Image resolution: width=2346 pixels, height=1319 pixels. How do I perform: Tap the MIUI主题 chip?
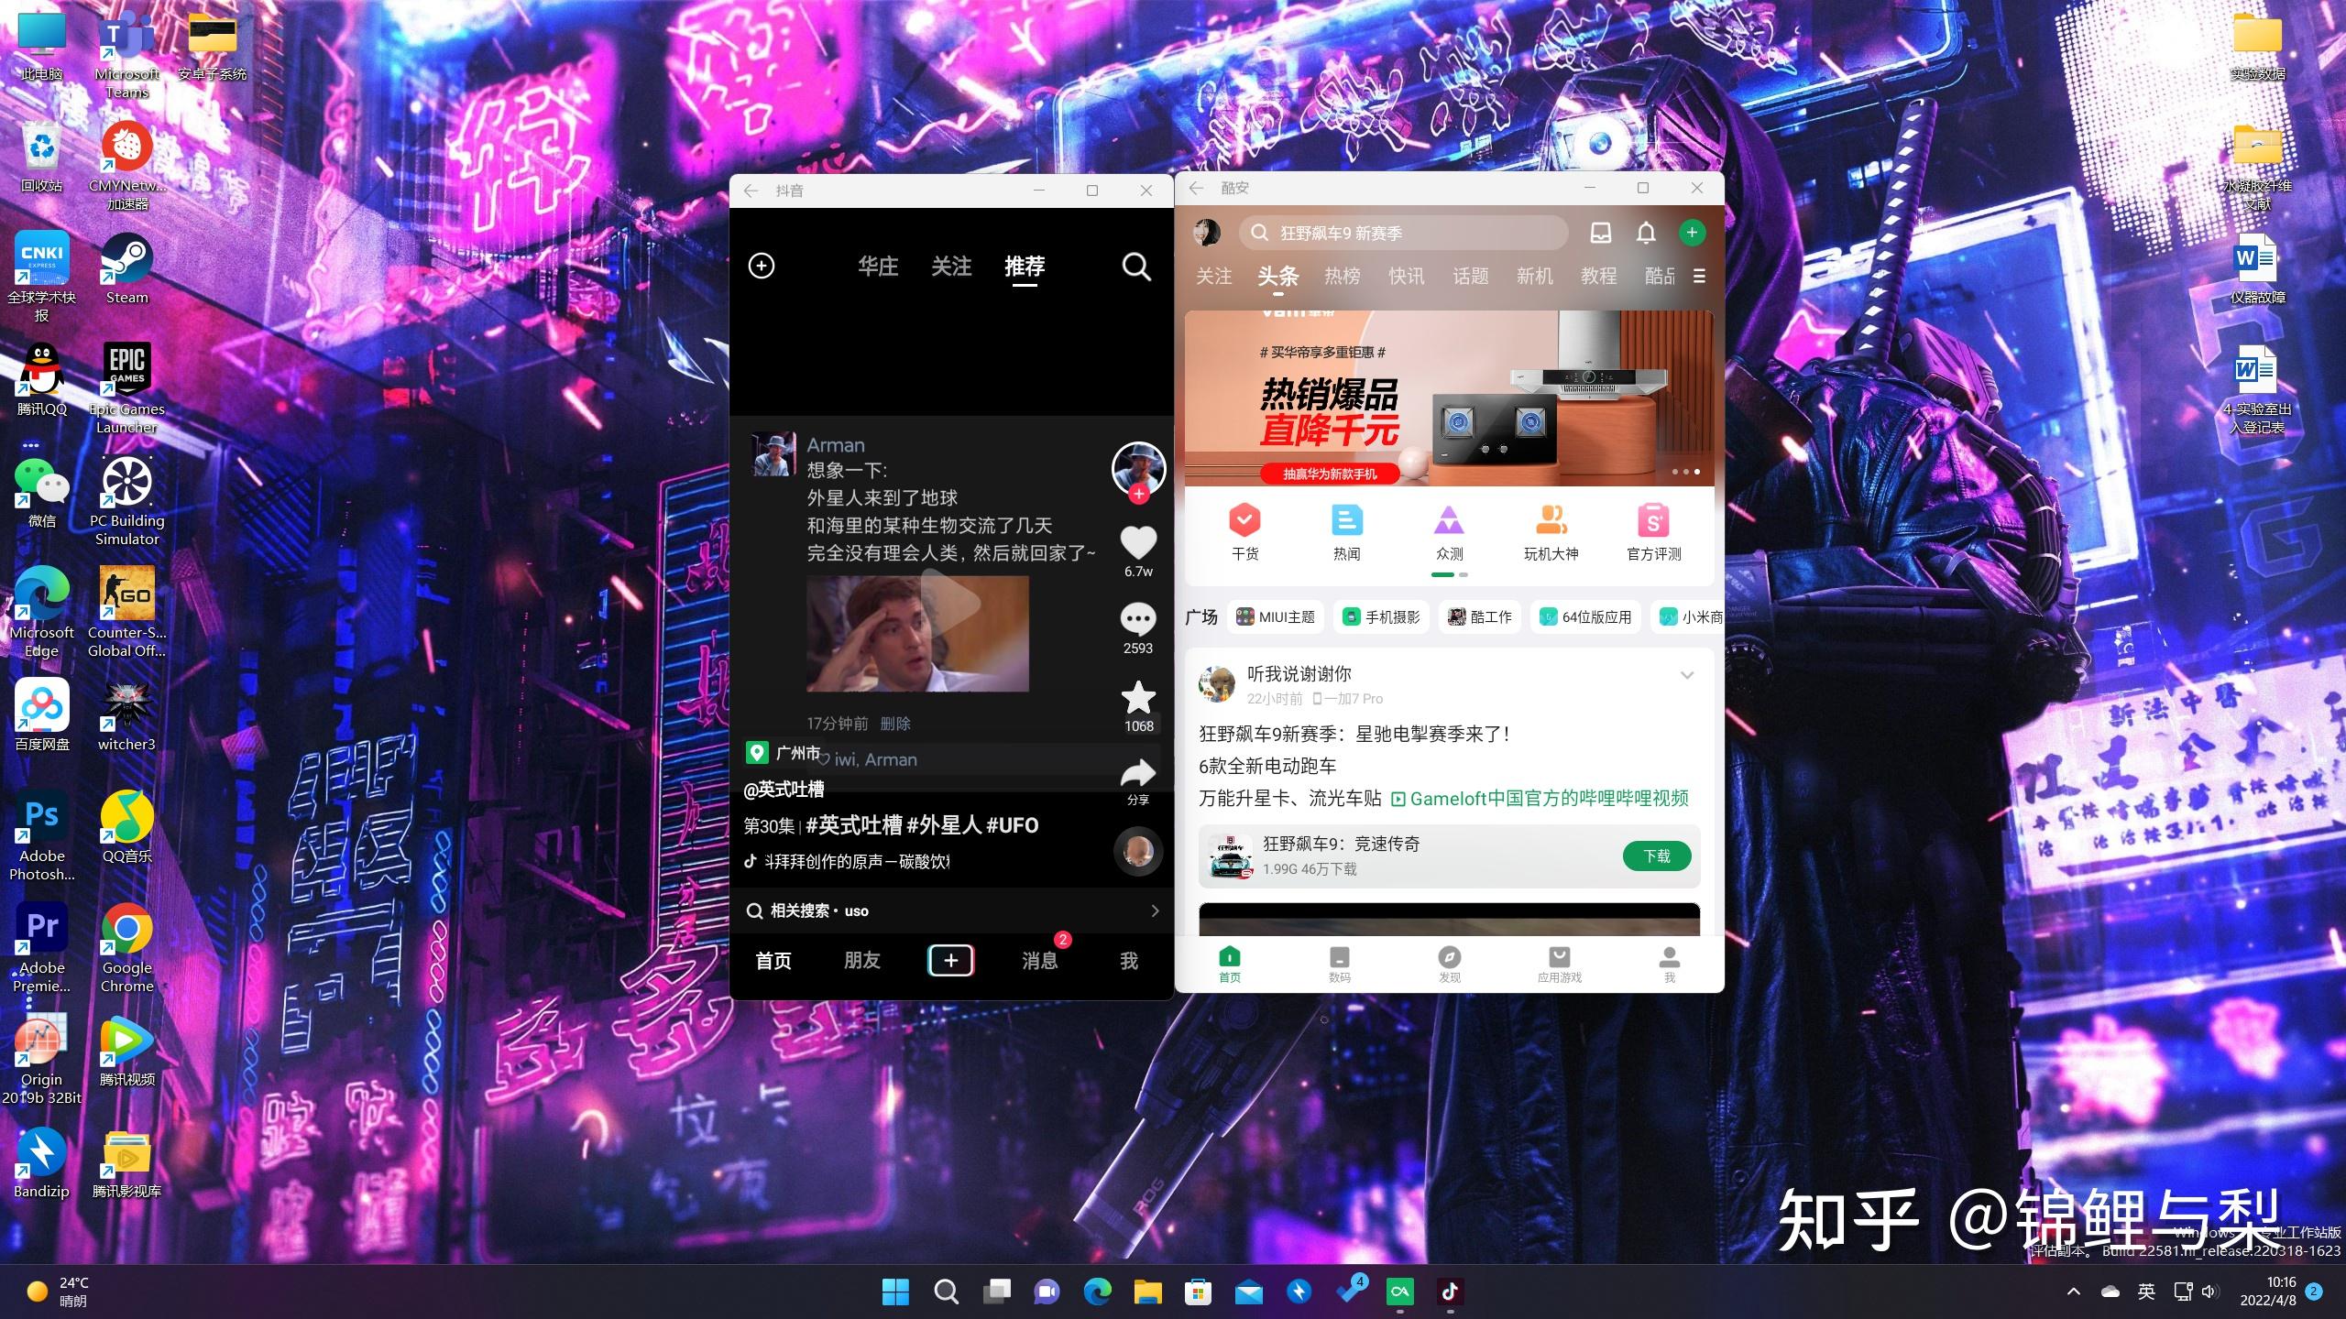coord(1276,616)
